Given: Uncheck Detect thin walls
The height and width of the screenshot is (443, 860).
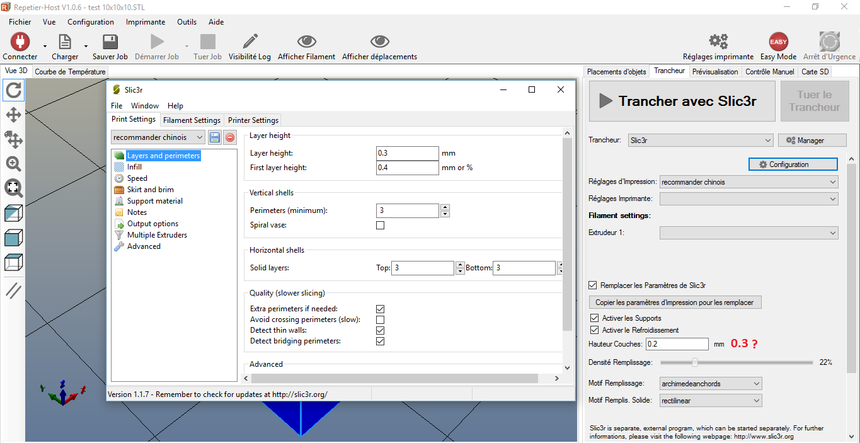Looking at the screenshot, I should 380,330.
